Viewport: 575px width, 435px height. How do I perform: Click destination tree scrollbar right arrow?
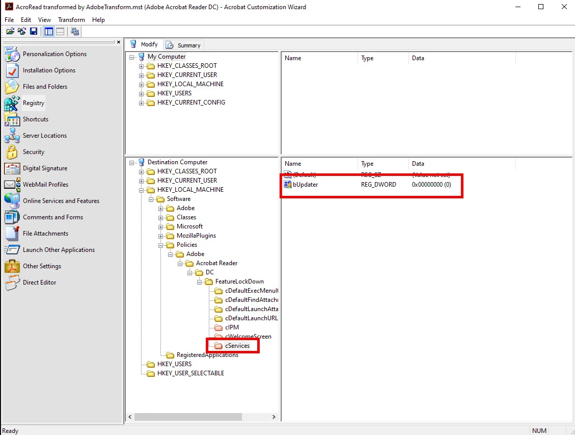(x=273, y=417)
